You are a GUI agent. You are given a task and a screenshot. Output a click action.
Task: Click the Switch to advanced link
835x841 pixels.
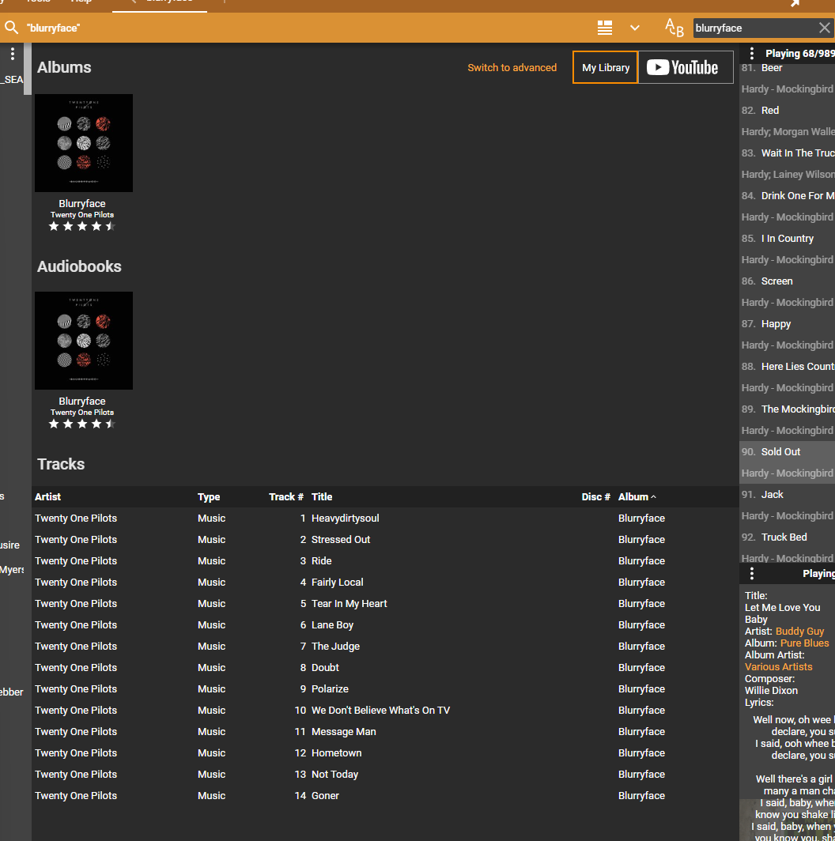coord(512,67)
